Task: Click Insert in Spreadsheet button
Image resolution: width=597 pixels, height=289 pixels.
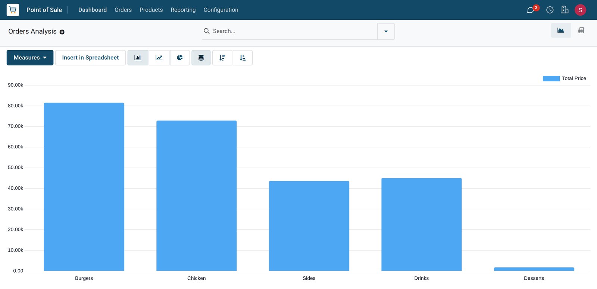Action: (x=90, y=58)
